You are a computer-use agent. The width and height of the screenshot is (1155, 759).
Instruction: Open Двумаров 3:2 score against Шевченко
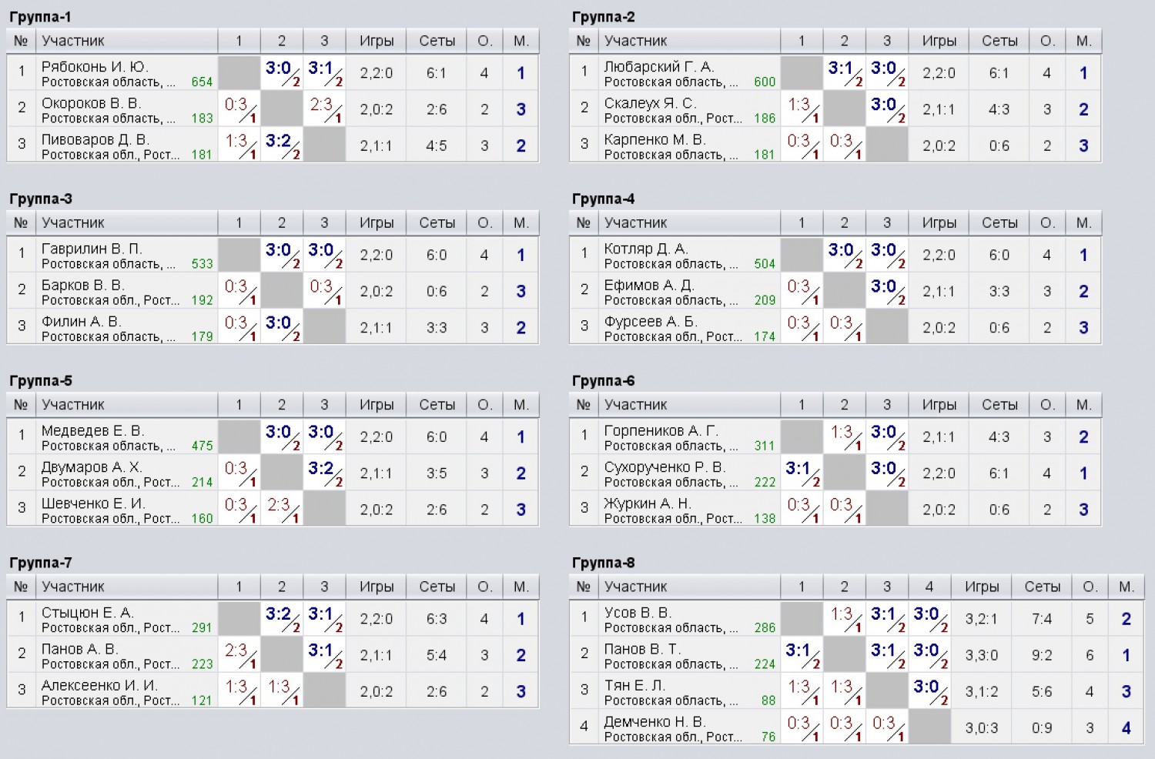(325, 471)
